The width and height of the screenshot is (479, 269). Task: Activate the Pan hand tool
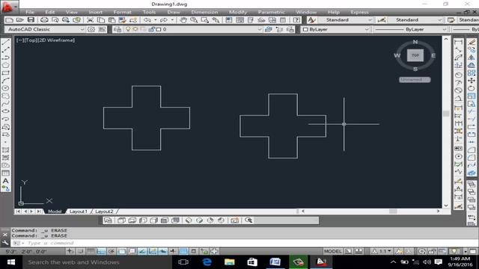click(183, 20)
